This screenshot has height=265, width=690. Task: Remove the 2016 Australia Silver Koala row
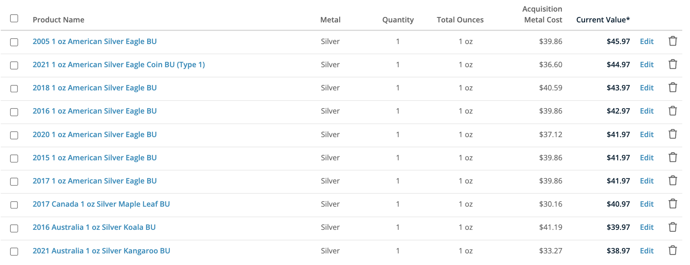[673, 227]
